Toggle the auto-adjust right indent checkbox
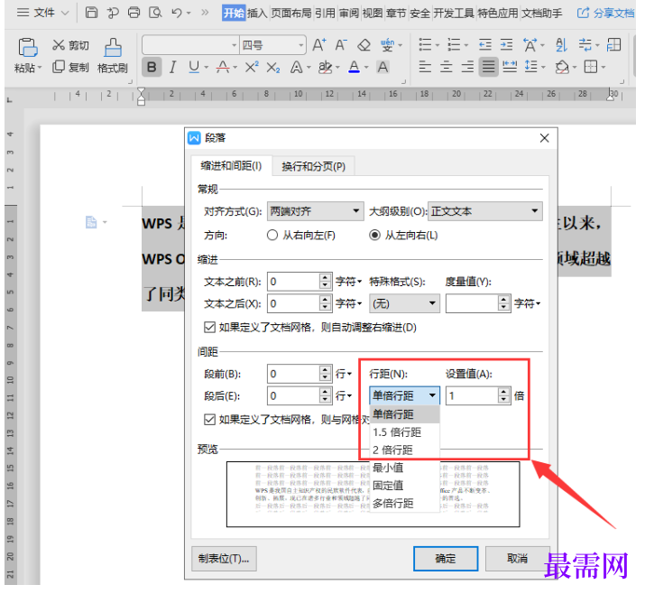645x594 pixels. tap(210, 327)
